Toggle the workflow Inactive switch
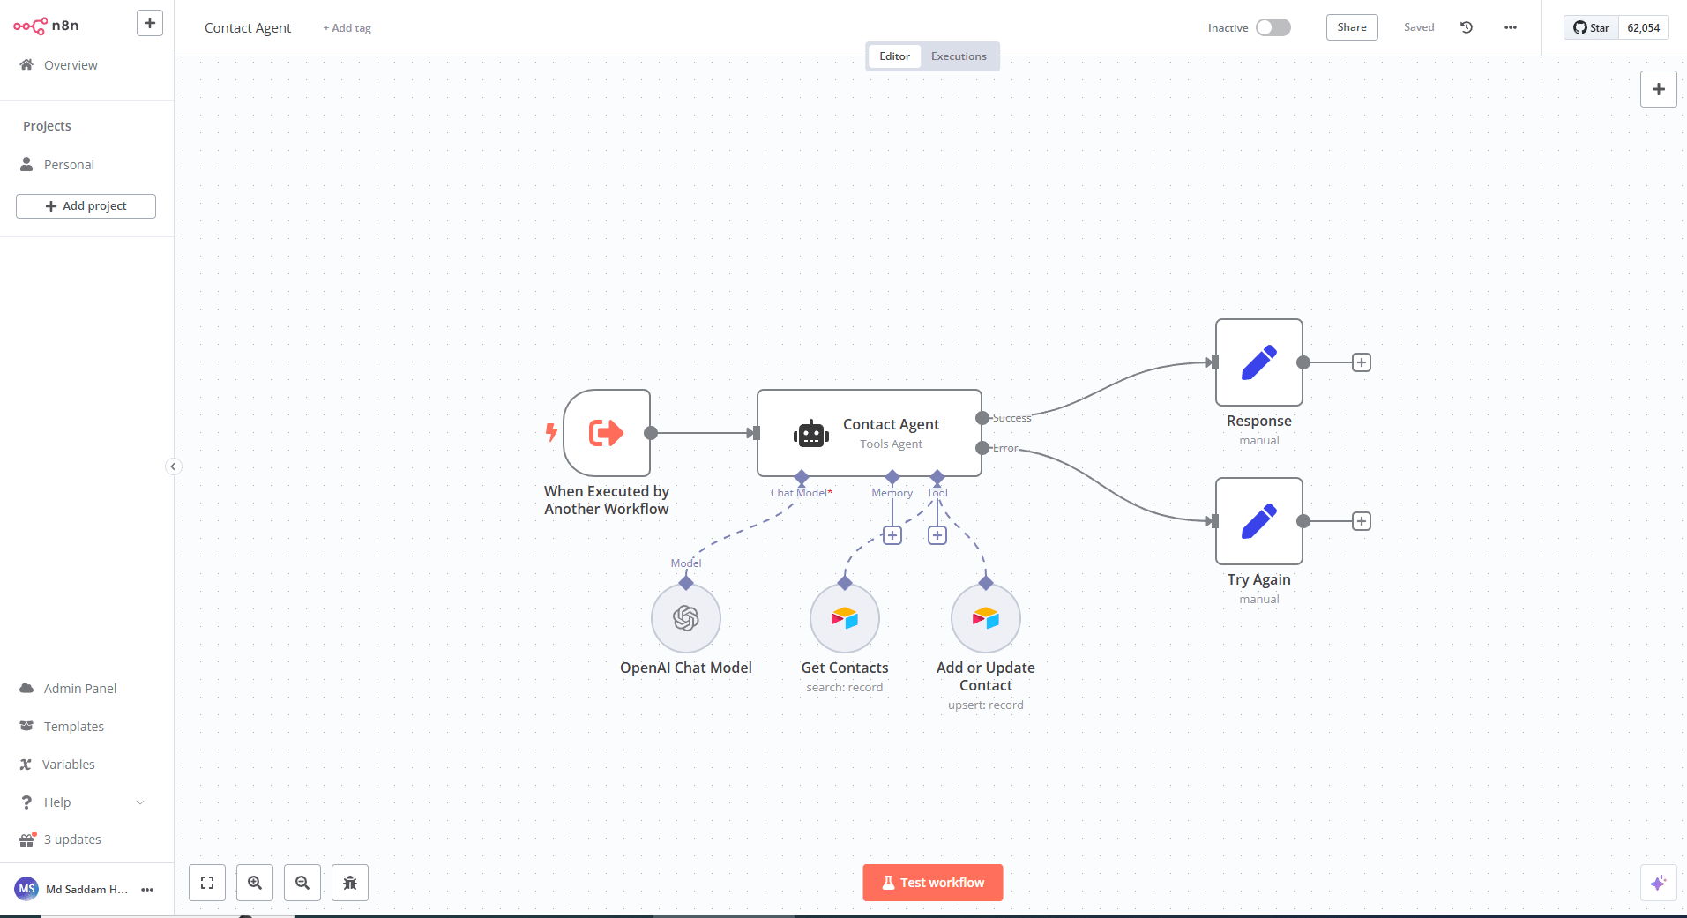Image resolution: width=1687 pixels, height=918 pixels. point(1273,27)
